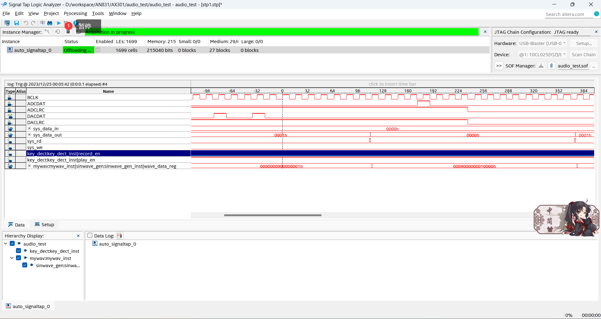Toggle the Enabled checkbox for auto_signaltap_0
Screen dimensions: 601x319
(98, 50)
